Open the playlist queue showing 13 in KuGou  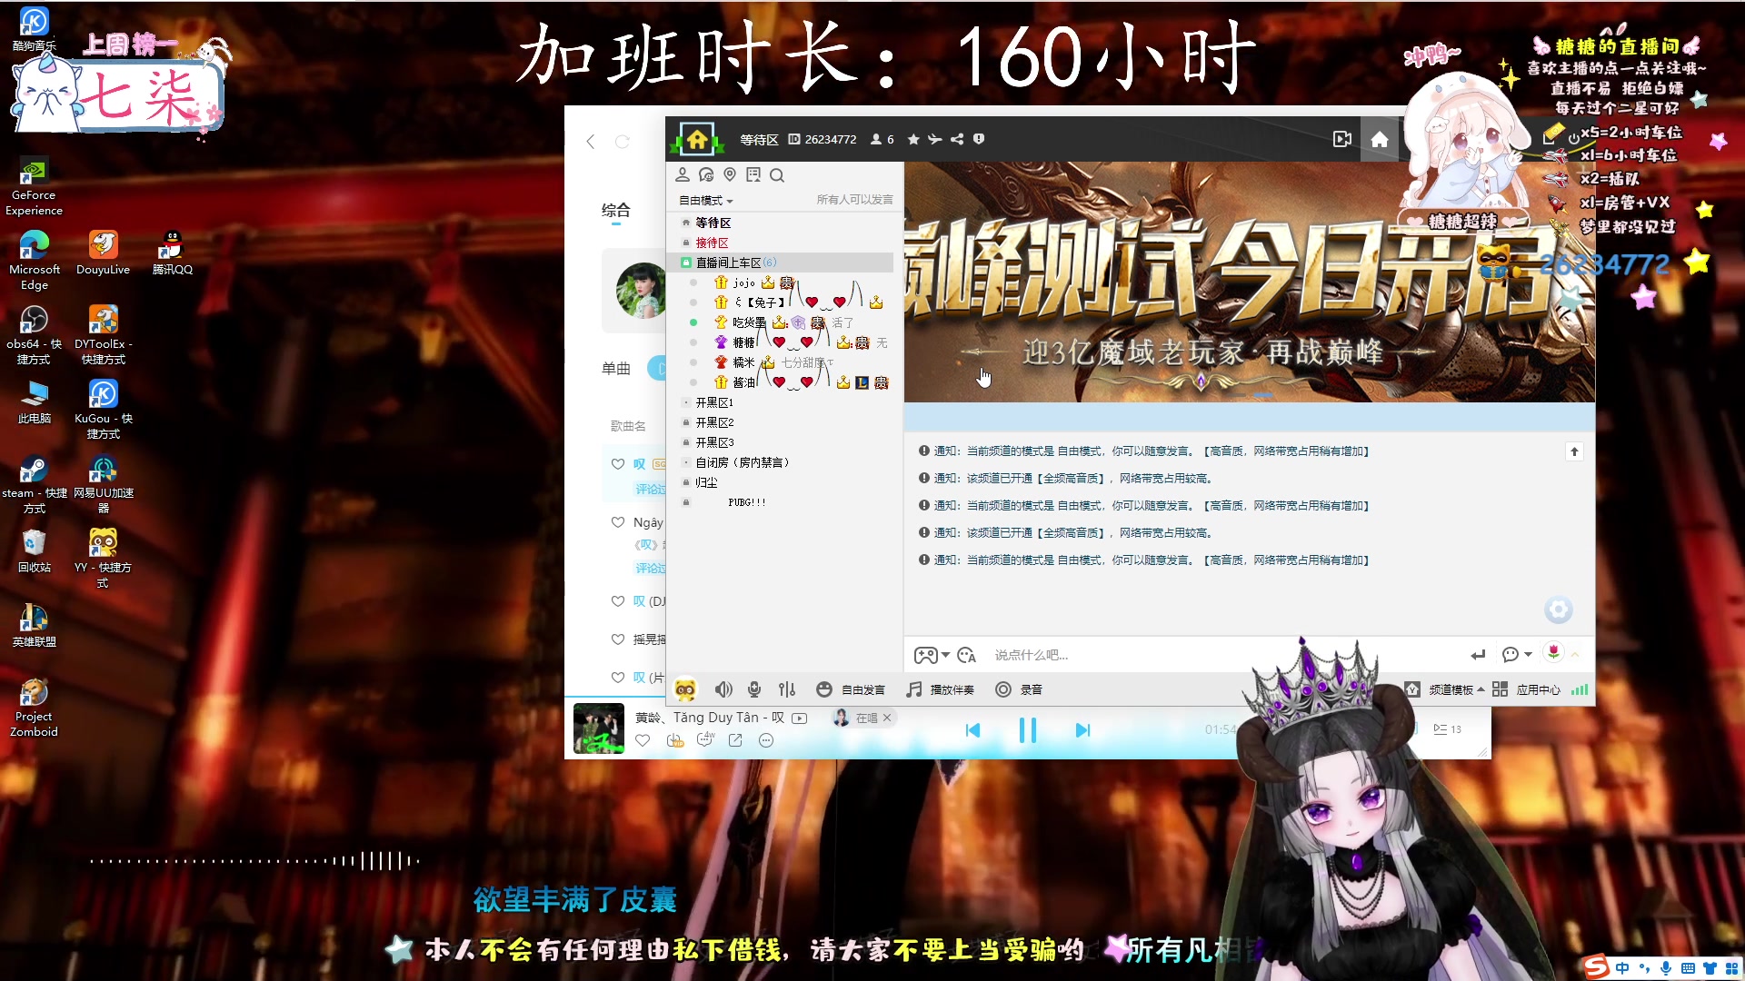tap(1447, 729)
